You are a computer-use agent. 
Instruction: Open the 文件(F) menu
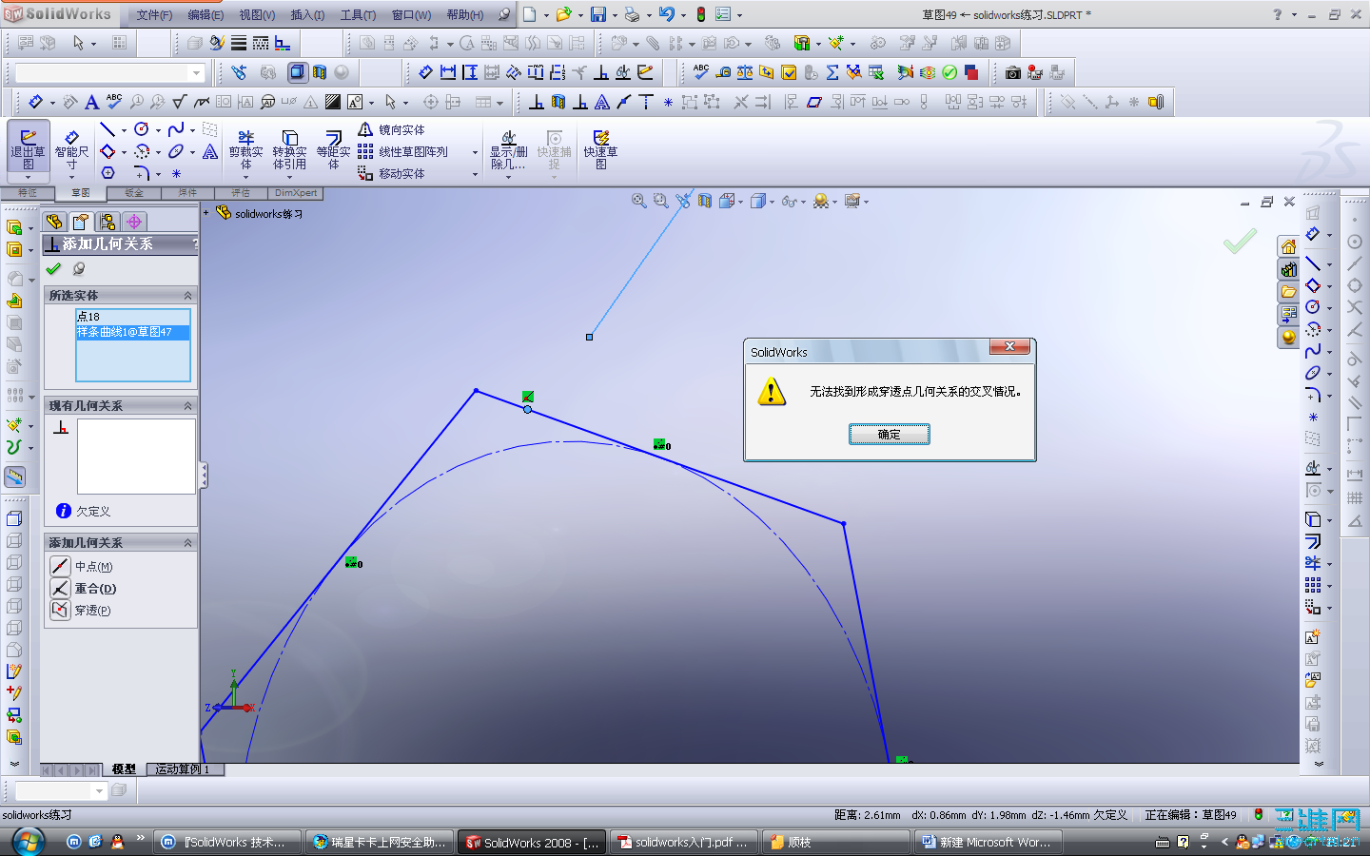point(154,15)
